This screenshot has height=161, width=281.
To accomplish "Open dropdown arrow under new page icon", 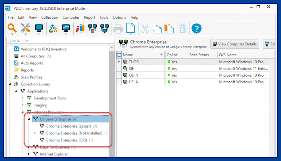I will (131, 34).
